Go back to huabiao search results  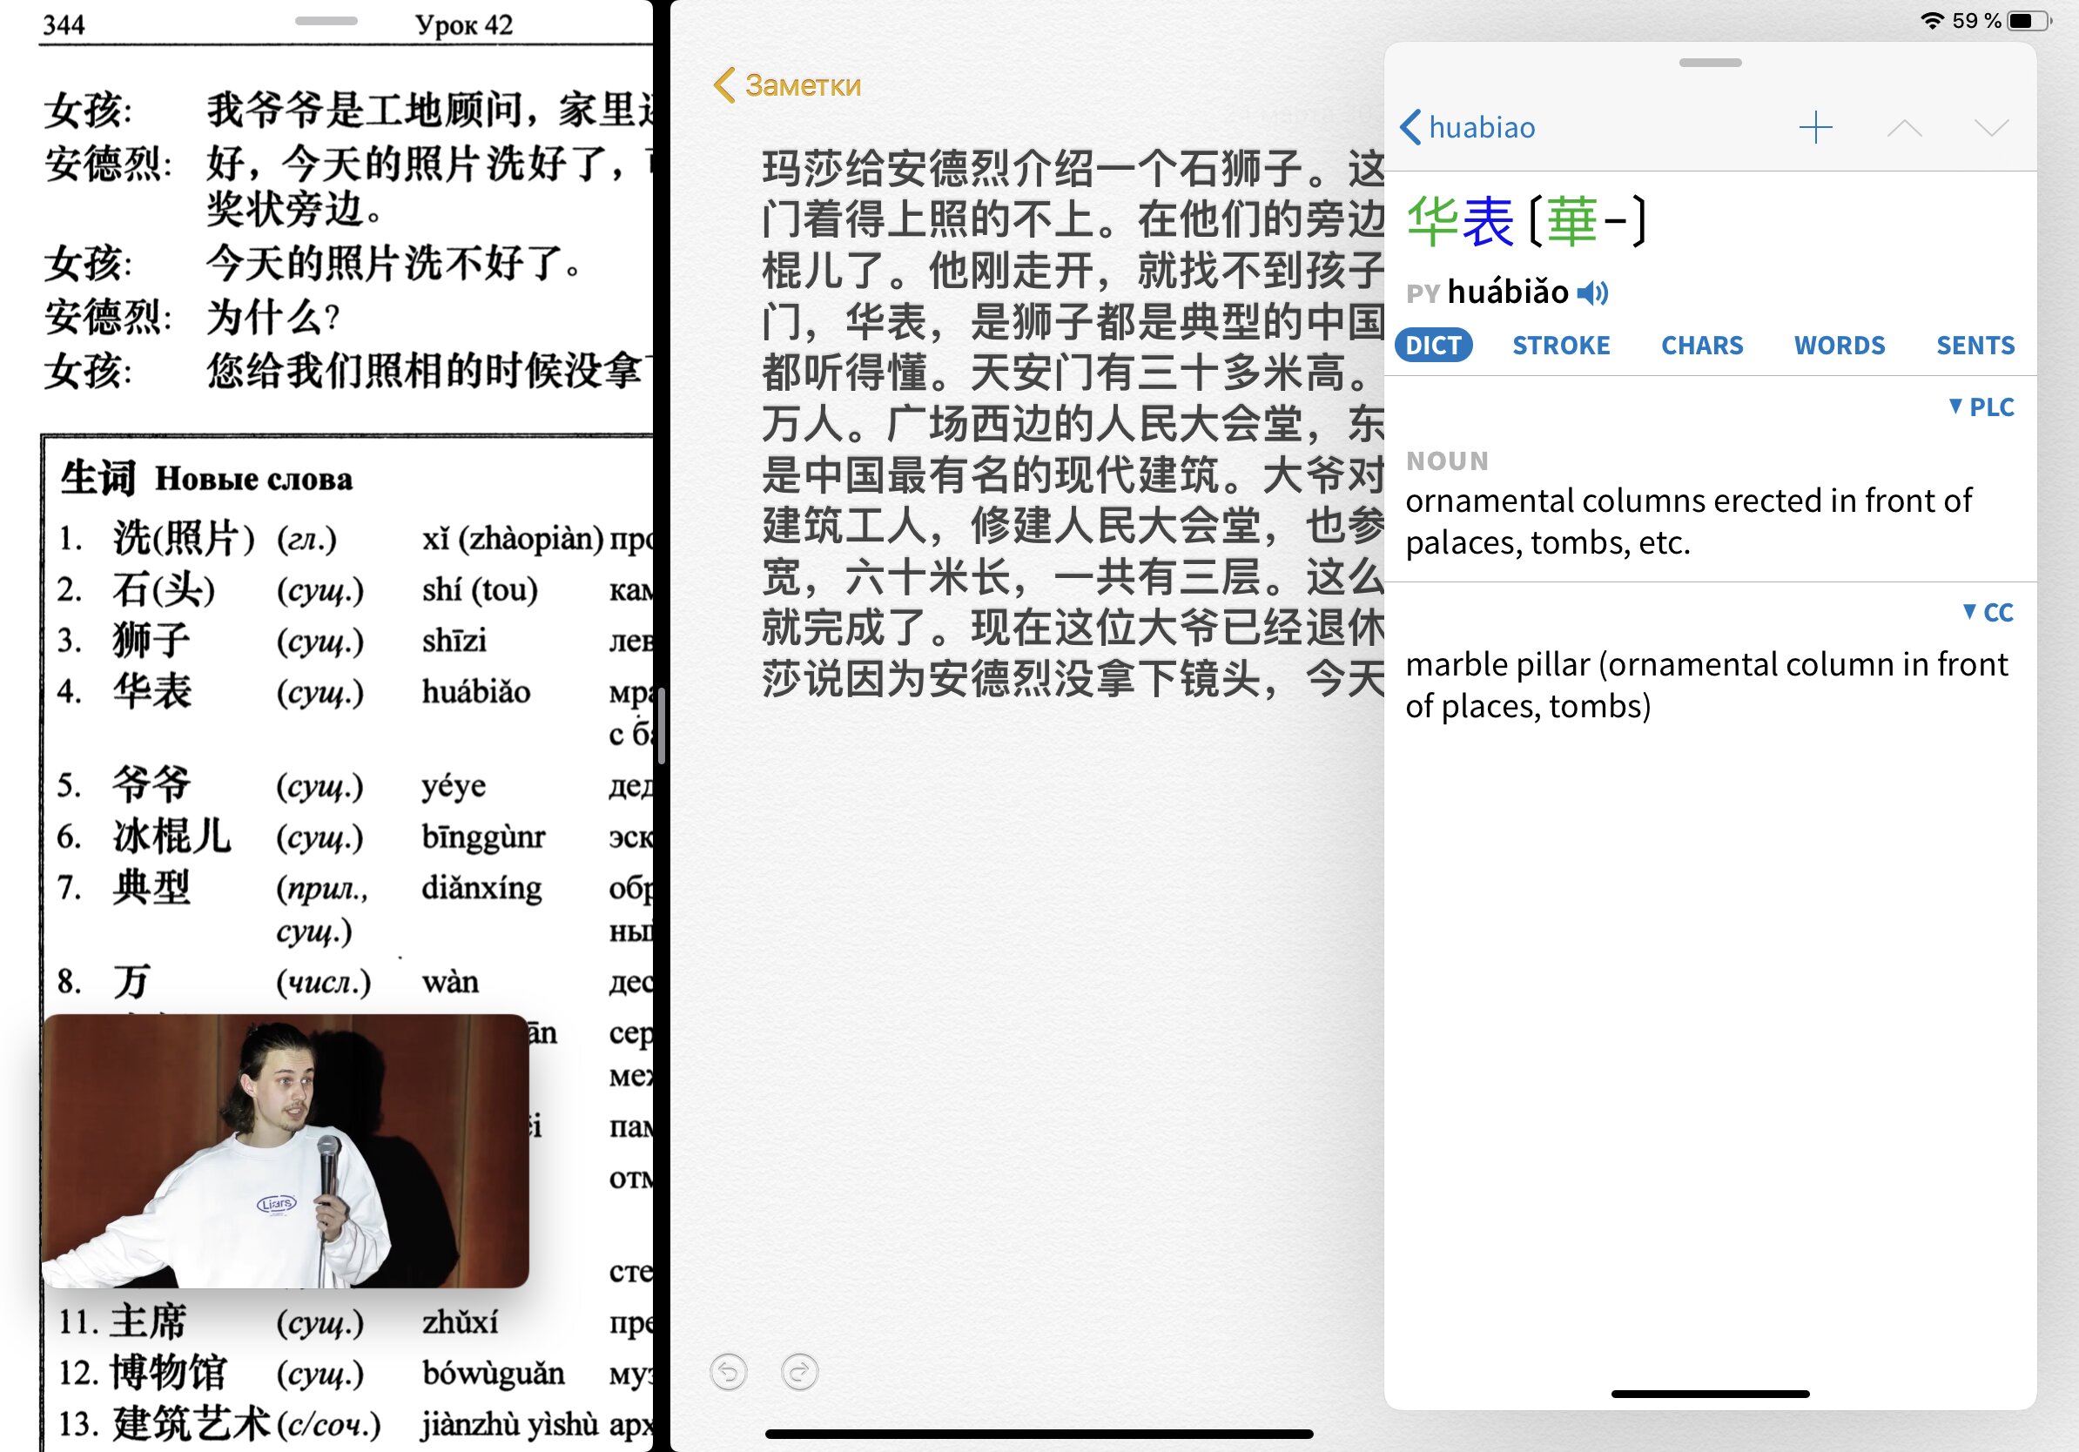[1467, 128]
